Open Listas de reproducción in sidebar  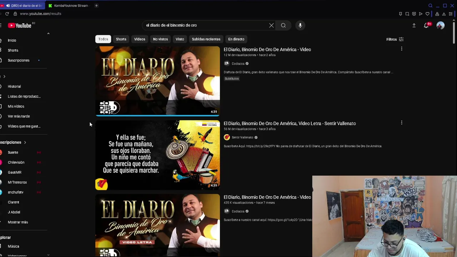pyautogui.click(x=24, y=96)
